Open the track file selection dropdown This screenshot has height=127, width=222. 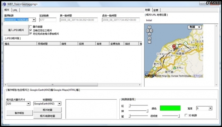pos(34,20)
